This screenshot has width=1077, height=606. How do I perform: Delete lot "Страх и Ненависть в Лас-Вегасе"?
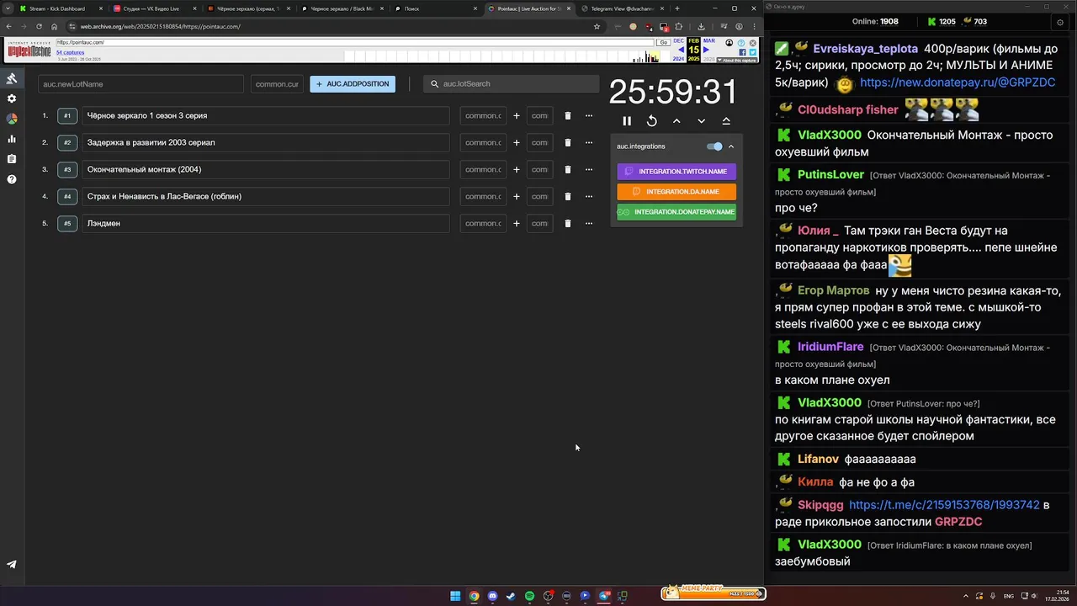[567, 196]
